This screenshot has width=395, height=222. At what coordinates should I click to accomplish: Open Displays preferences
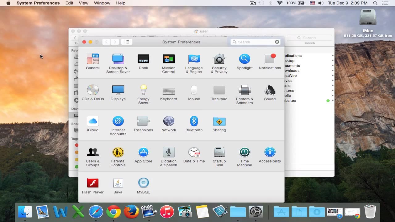(x=118, y=93)
